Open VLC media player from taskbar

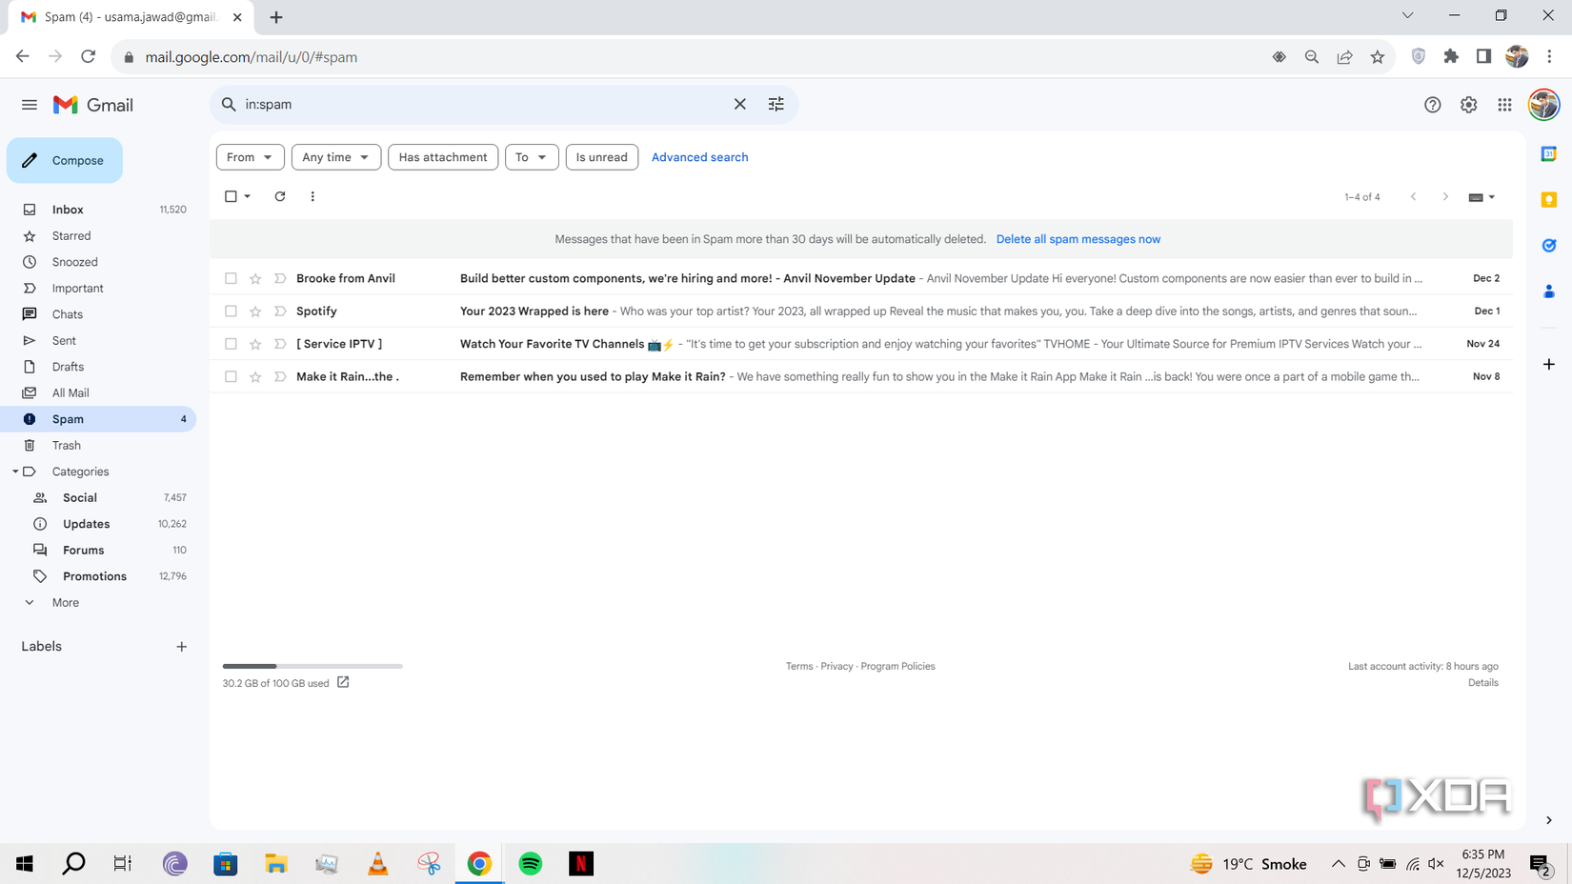click(378, 864)
